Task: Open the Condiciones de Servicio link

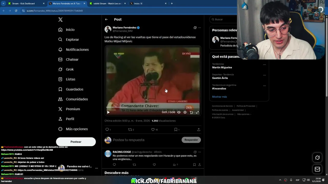Action: click(x=222, y=106)
